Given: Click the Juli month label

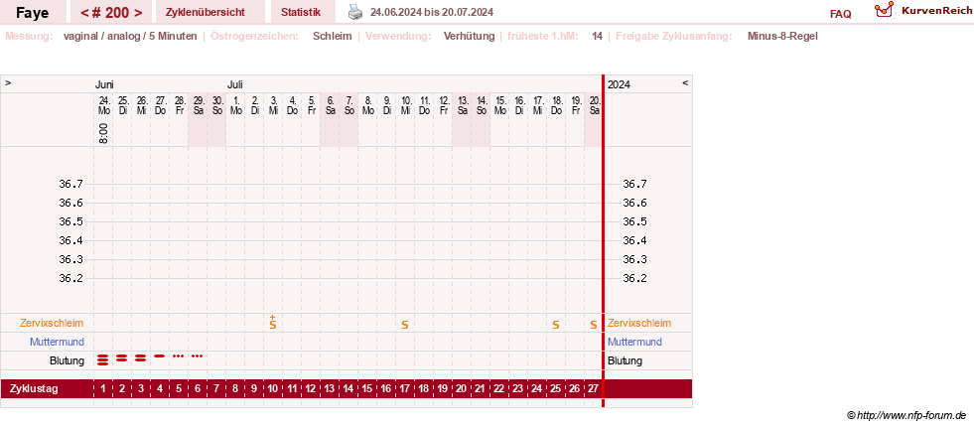Looking at the screenshot, I should (234, 84).
